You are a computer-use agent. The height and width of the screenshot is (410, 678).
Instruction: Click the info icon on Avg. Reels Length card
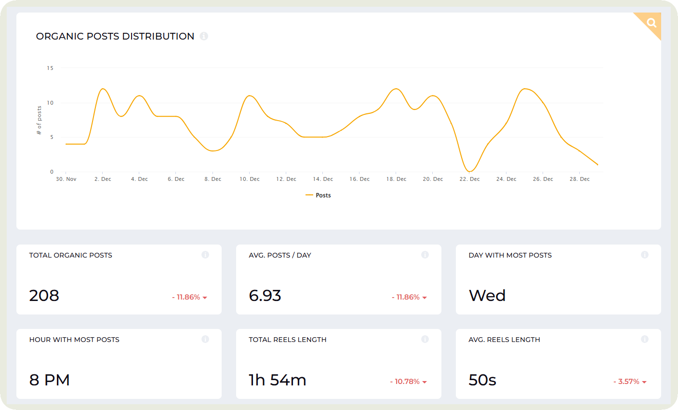point(645,339)
